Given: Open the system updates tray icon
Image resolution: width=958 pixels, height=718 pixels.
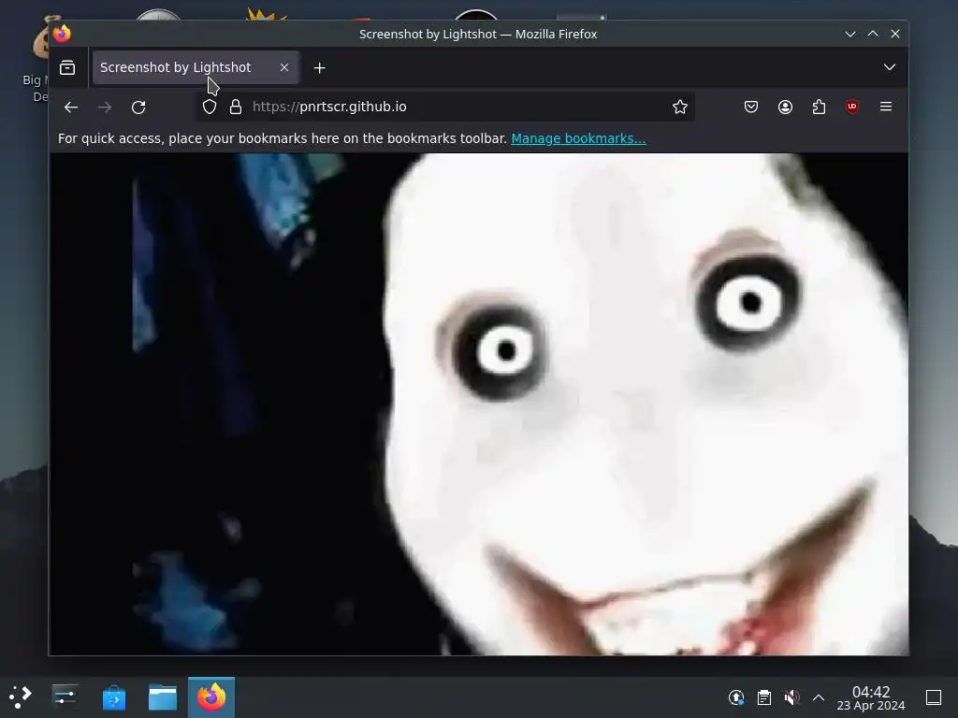Looking at the screenshot, I should coord(736,697).
